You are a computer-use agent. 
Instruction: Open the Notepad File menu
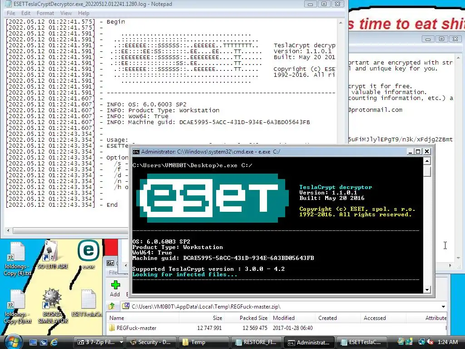pyautogui.click(x=11, y=13)
